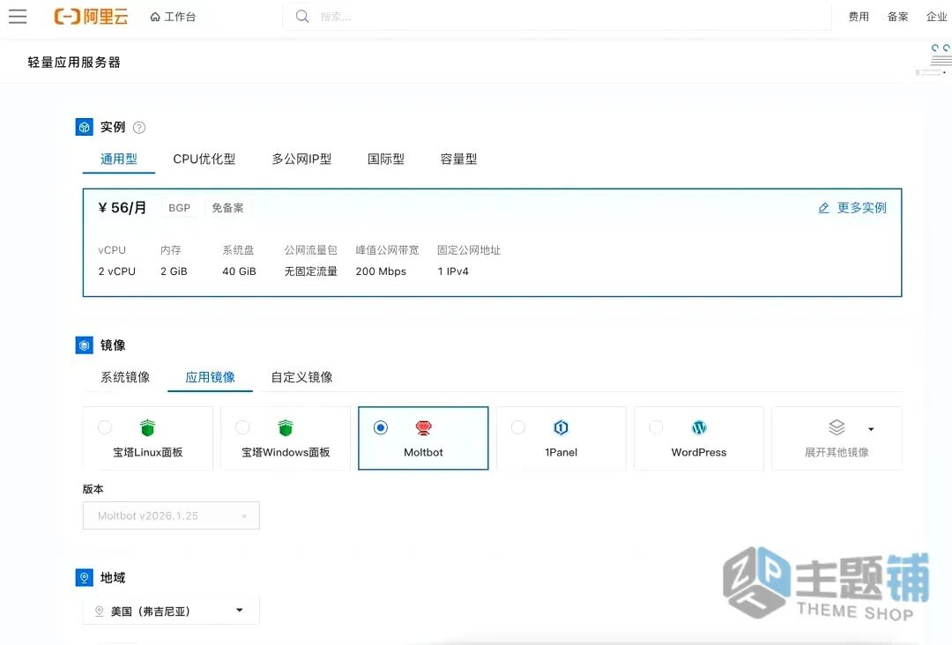Expand 展开其他镜像 dropdown arrow

click(871, 429)
